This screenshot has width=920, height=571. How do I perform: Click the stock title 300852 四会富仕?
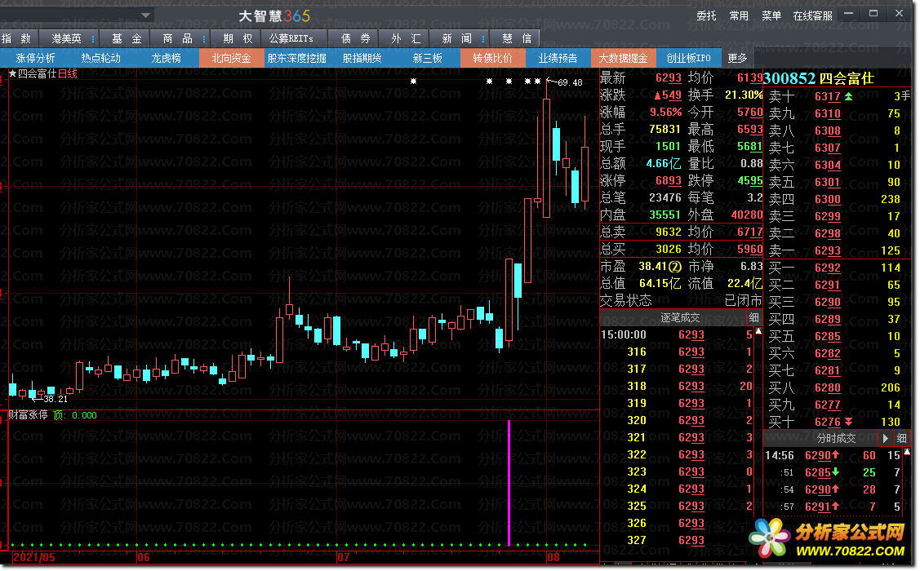pos(819,78)
